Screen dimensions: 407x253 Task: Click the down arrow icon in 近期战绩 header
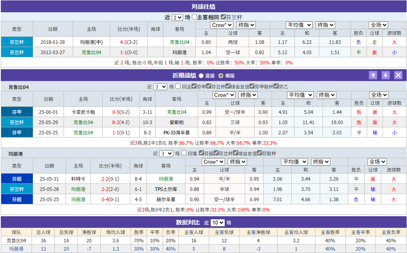(386, 75)
